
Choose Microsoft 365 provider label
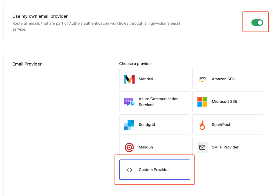tap(224, 101)
